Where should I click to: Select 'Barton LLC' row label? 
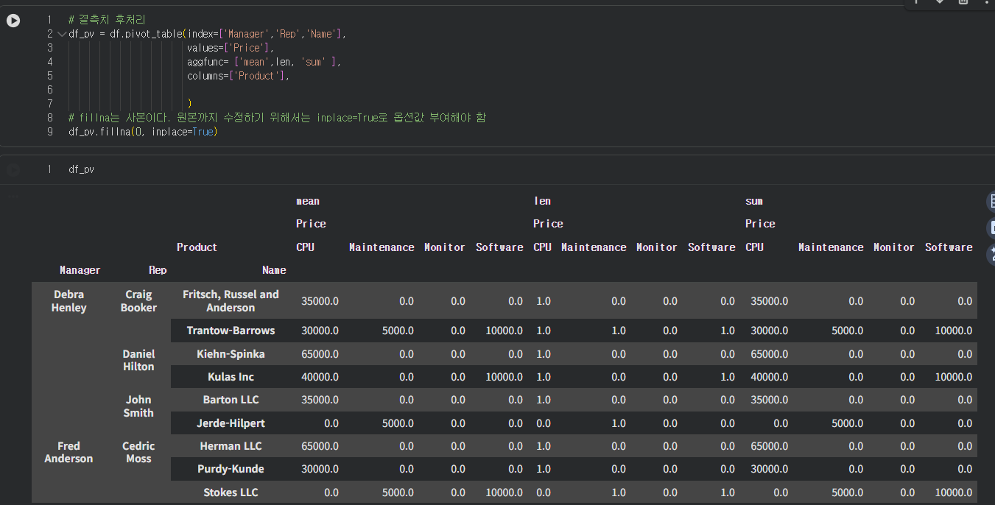(231, 400)
